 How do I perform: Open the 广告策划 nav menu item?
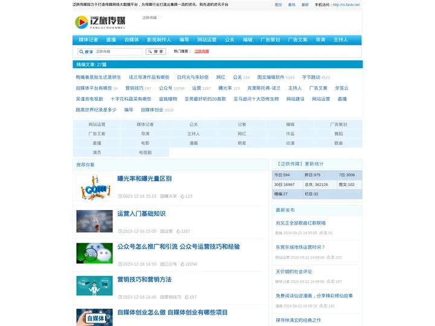[x=270, y=40]
